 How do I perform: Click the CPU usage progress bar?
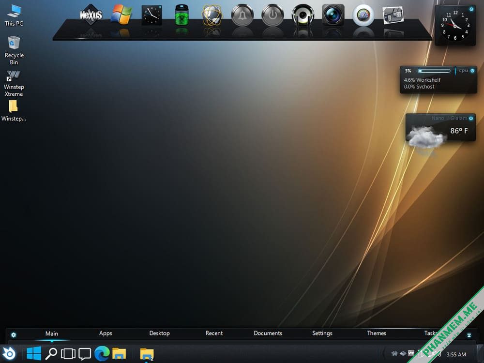pyautogui.click(x=434, y=71)
